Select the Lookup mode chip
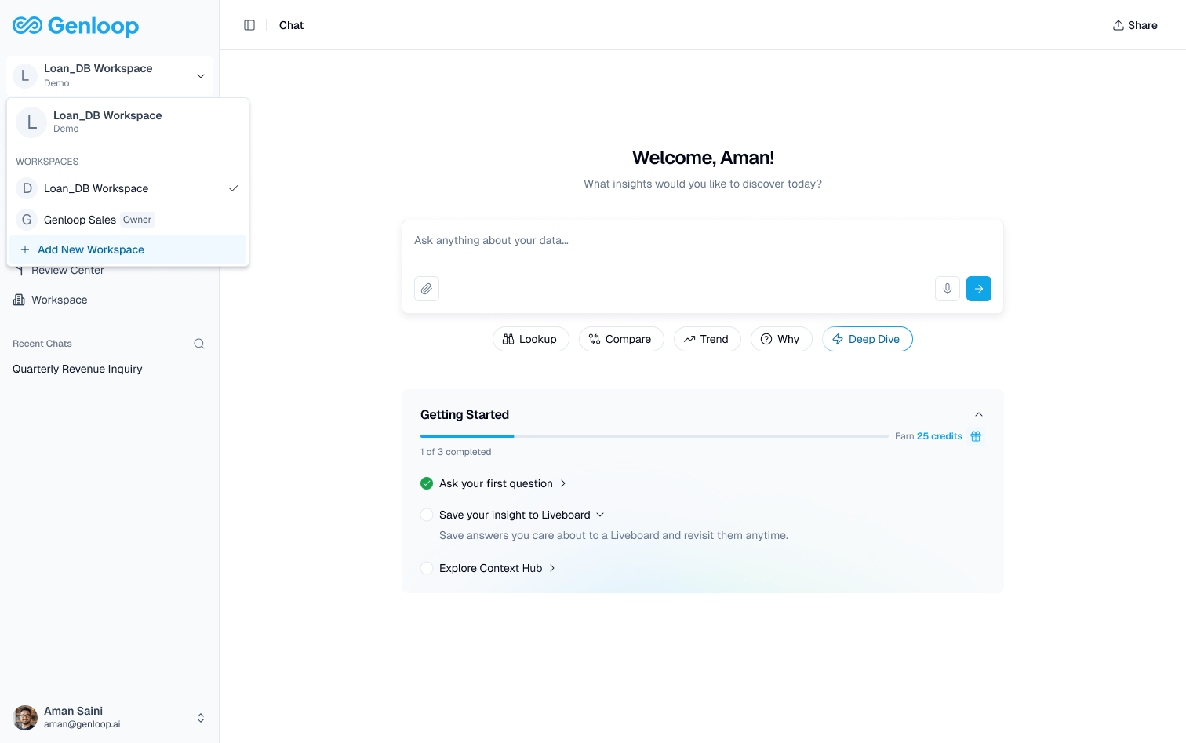 tap(530, 339)
